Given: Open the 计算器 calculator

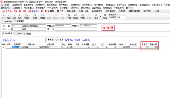Looking at the screenshot, I should [49, 11].
